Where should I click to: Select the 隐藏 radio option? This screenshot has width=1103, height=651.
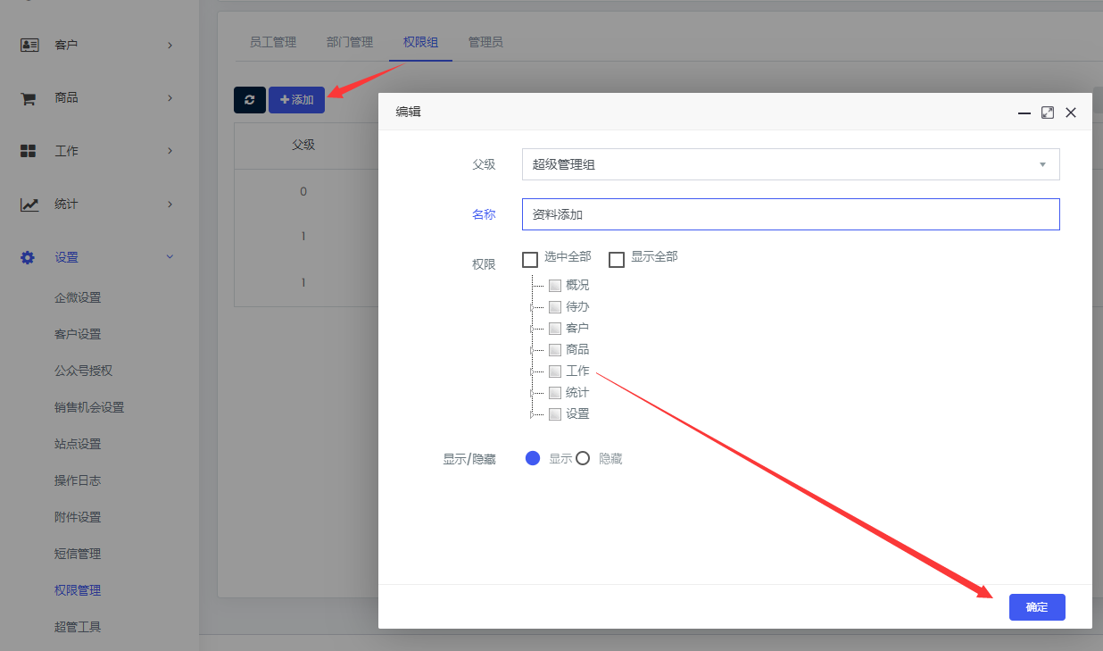pos(583,458)
